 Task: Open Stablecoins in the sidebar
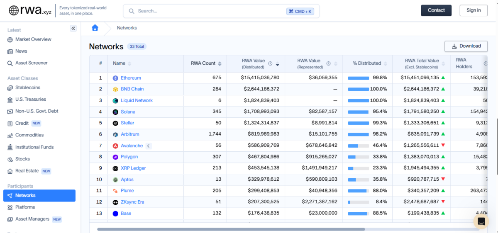point(27,87)
